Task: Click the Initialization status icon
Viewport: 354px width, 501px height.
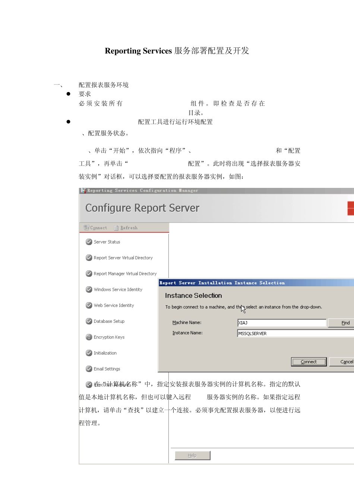Action: 89,353
